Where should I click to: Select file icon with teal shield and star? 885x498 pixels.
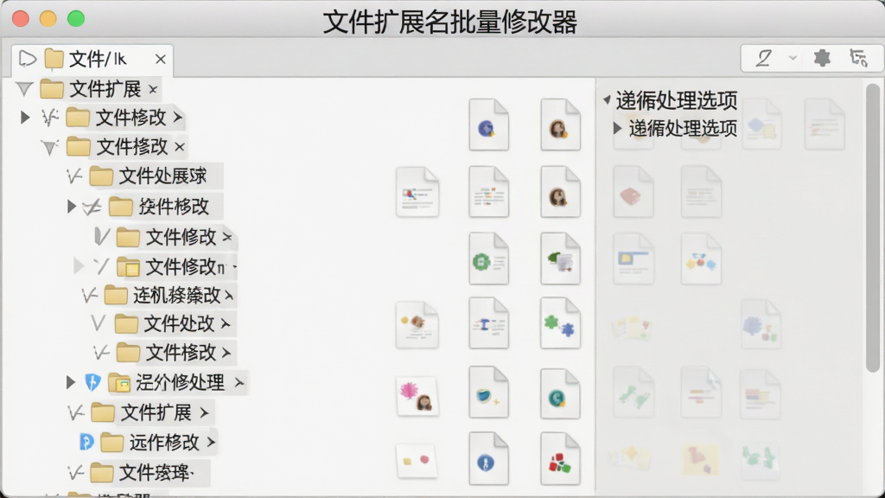tap(489, 393)
